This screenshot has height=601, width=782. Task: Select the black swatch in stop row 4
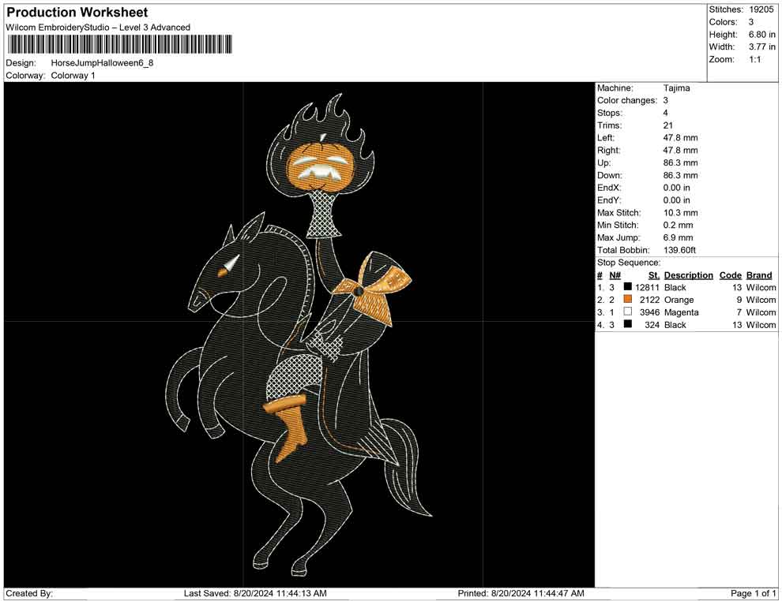tap(627, 325)
